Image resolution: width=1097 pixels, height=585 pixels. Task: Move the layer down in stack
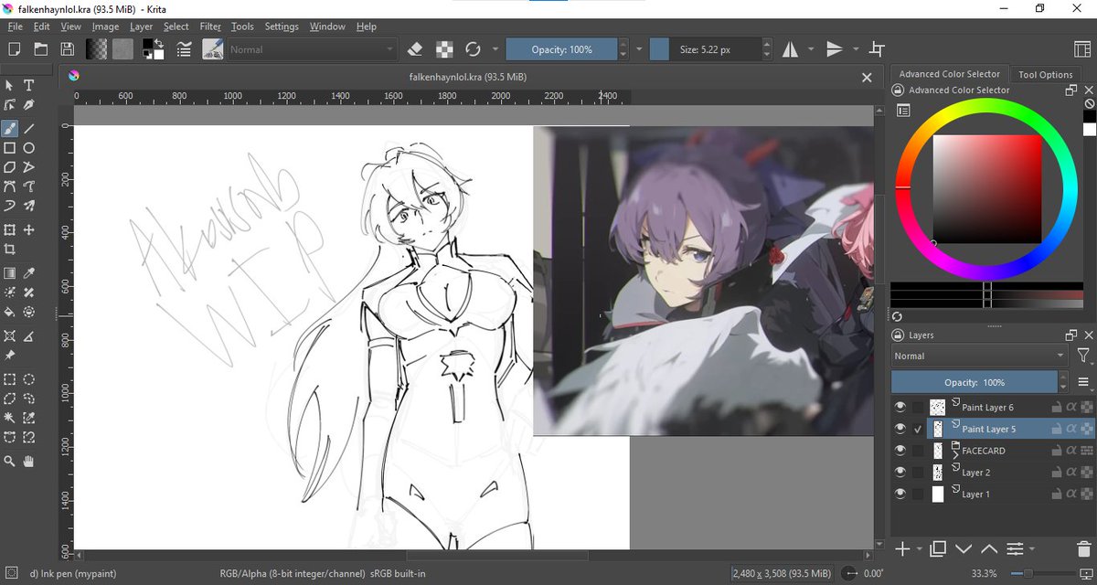coord(963,548)
